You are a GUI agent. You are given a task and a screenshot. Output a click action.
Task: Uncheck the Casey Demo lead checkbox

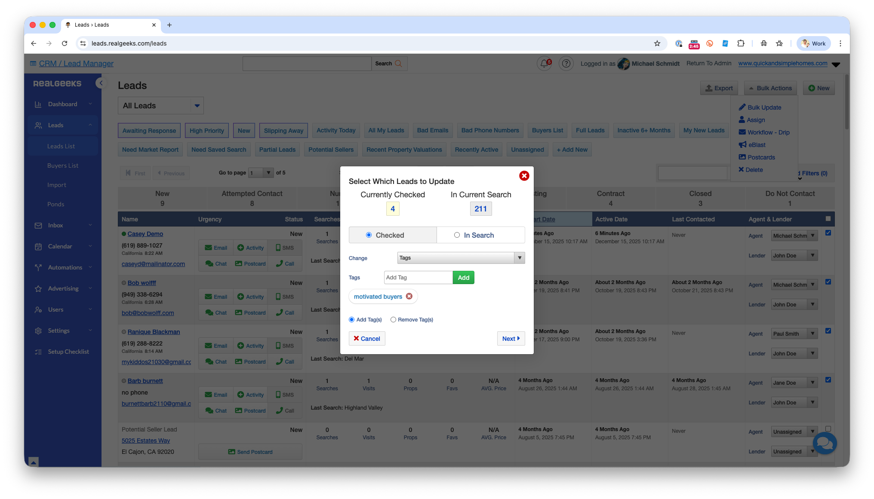[x=828, y=233]
